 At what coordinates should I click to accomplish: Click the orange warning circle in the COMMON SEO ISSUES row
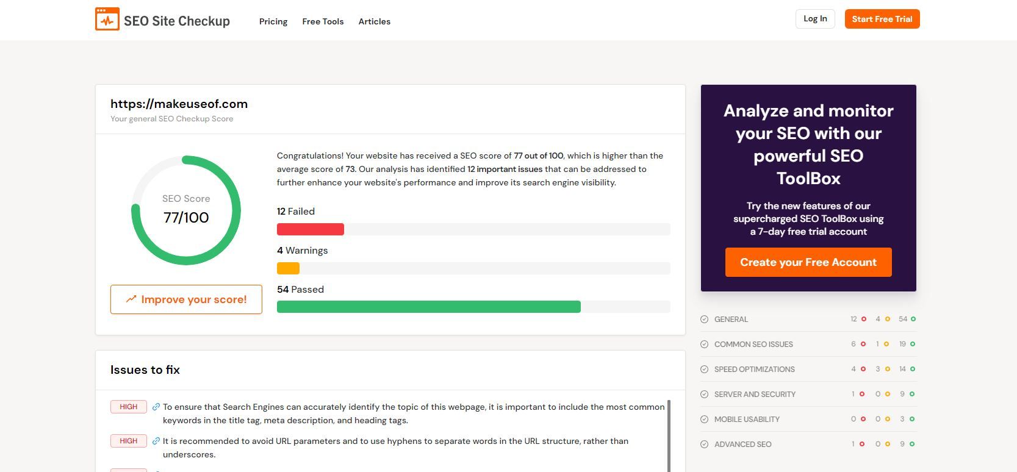click(x=886, y=344)
